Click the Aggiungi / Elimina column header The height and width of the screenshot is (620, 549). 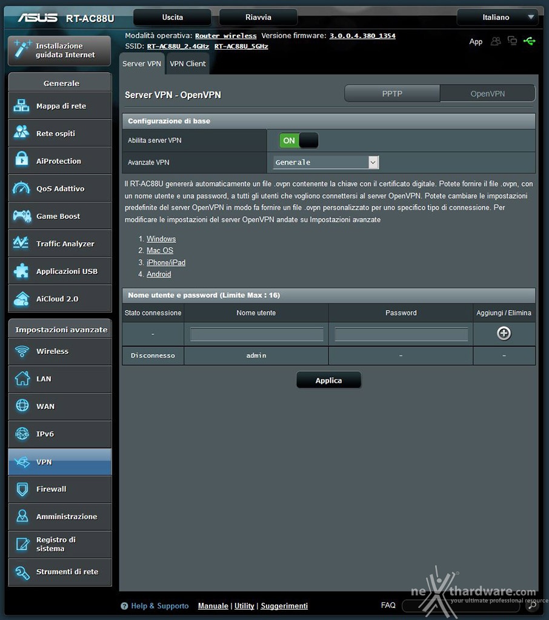pyautogui.click(x=504, y=313)
